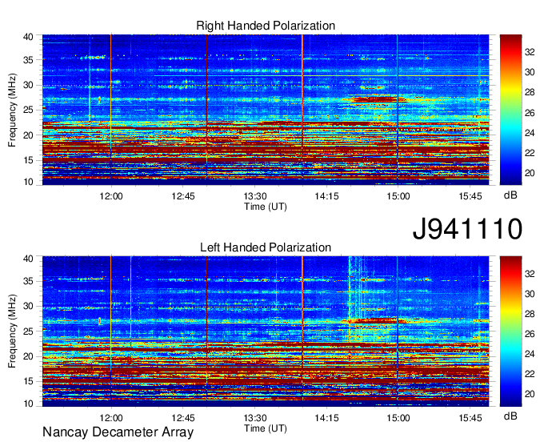Click the 13:30 time tick under right-handed plot
544x442 pixels.
pyautogui.click(x=255, y=196)
